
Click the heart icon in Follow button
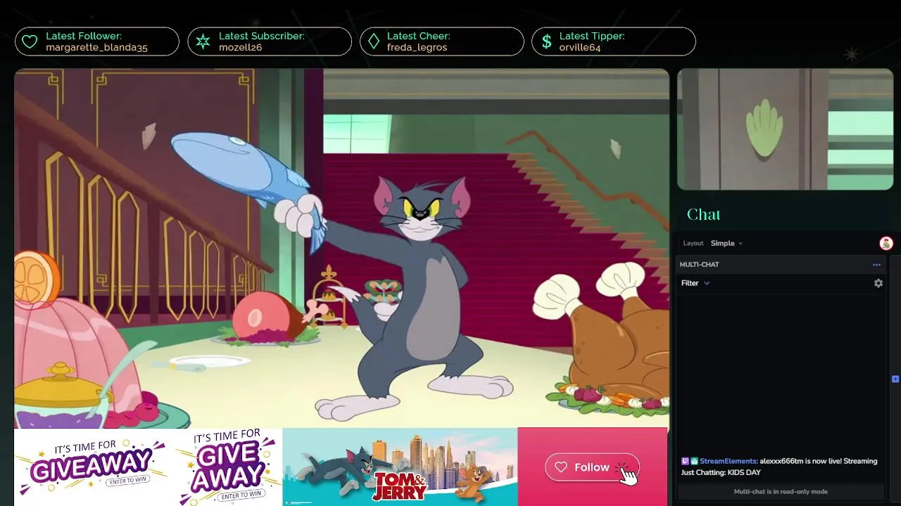pos(561,467)
